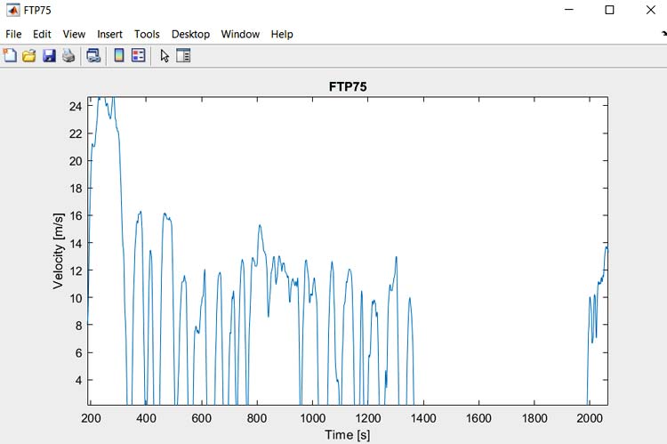Screen dimensions: 667x444
Task: Select the Time [s] x-axis label
Action: 348,434
